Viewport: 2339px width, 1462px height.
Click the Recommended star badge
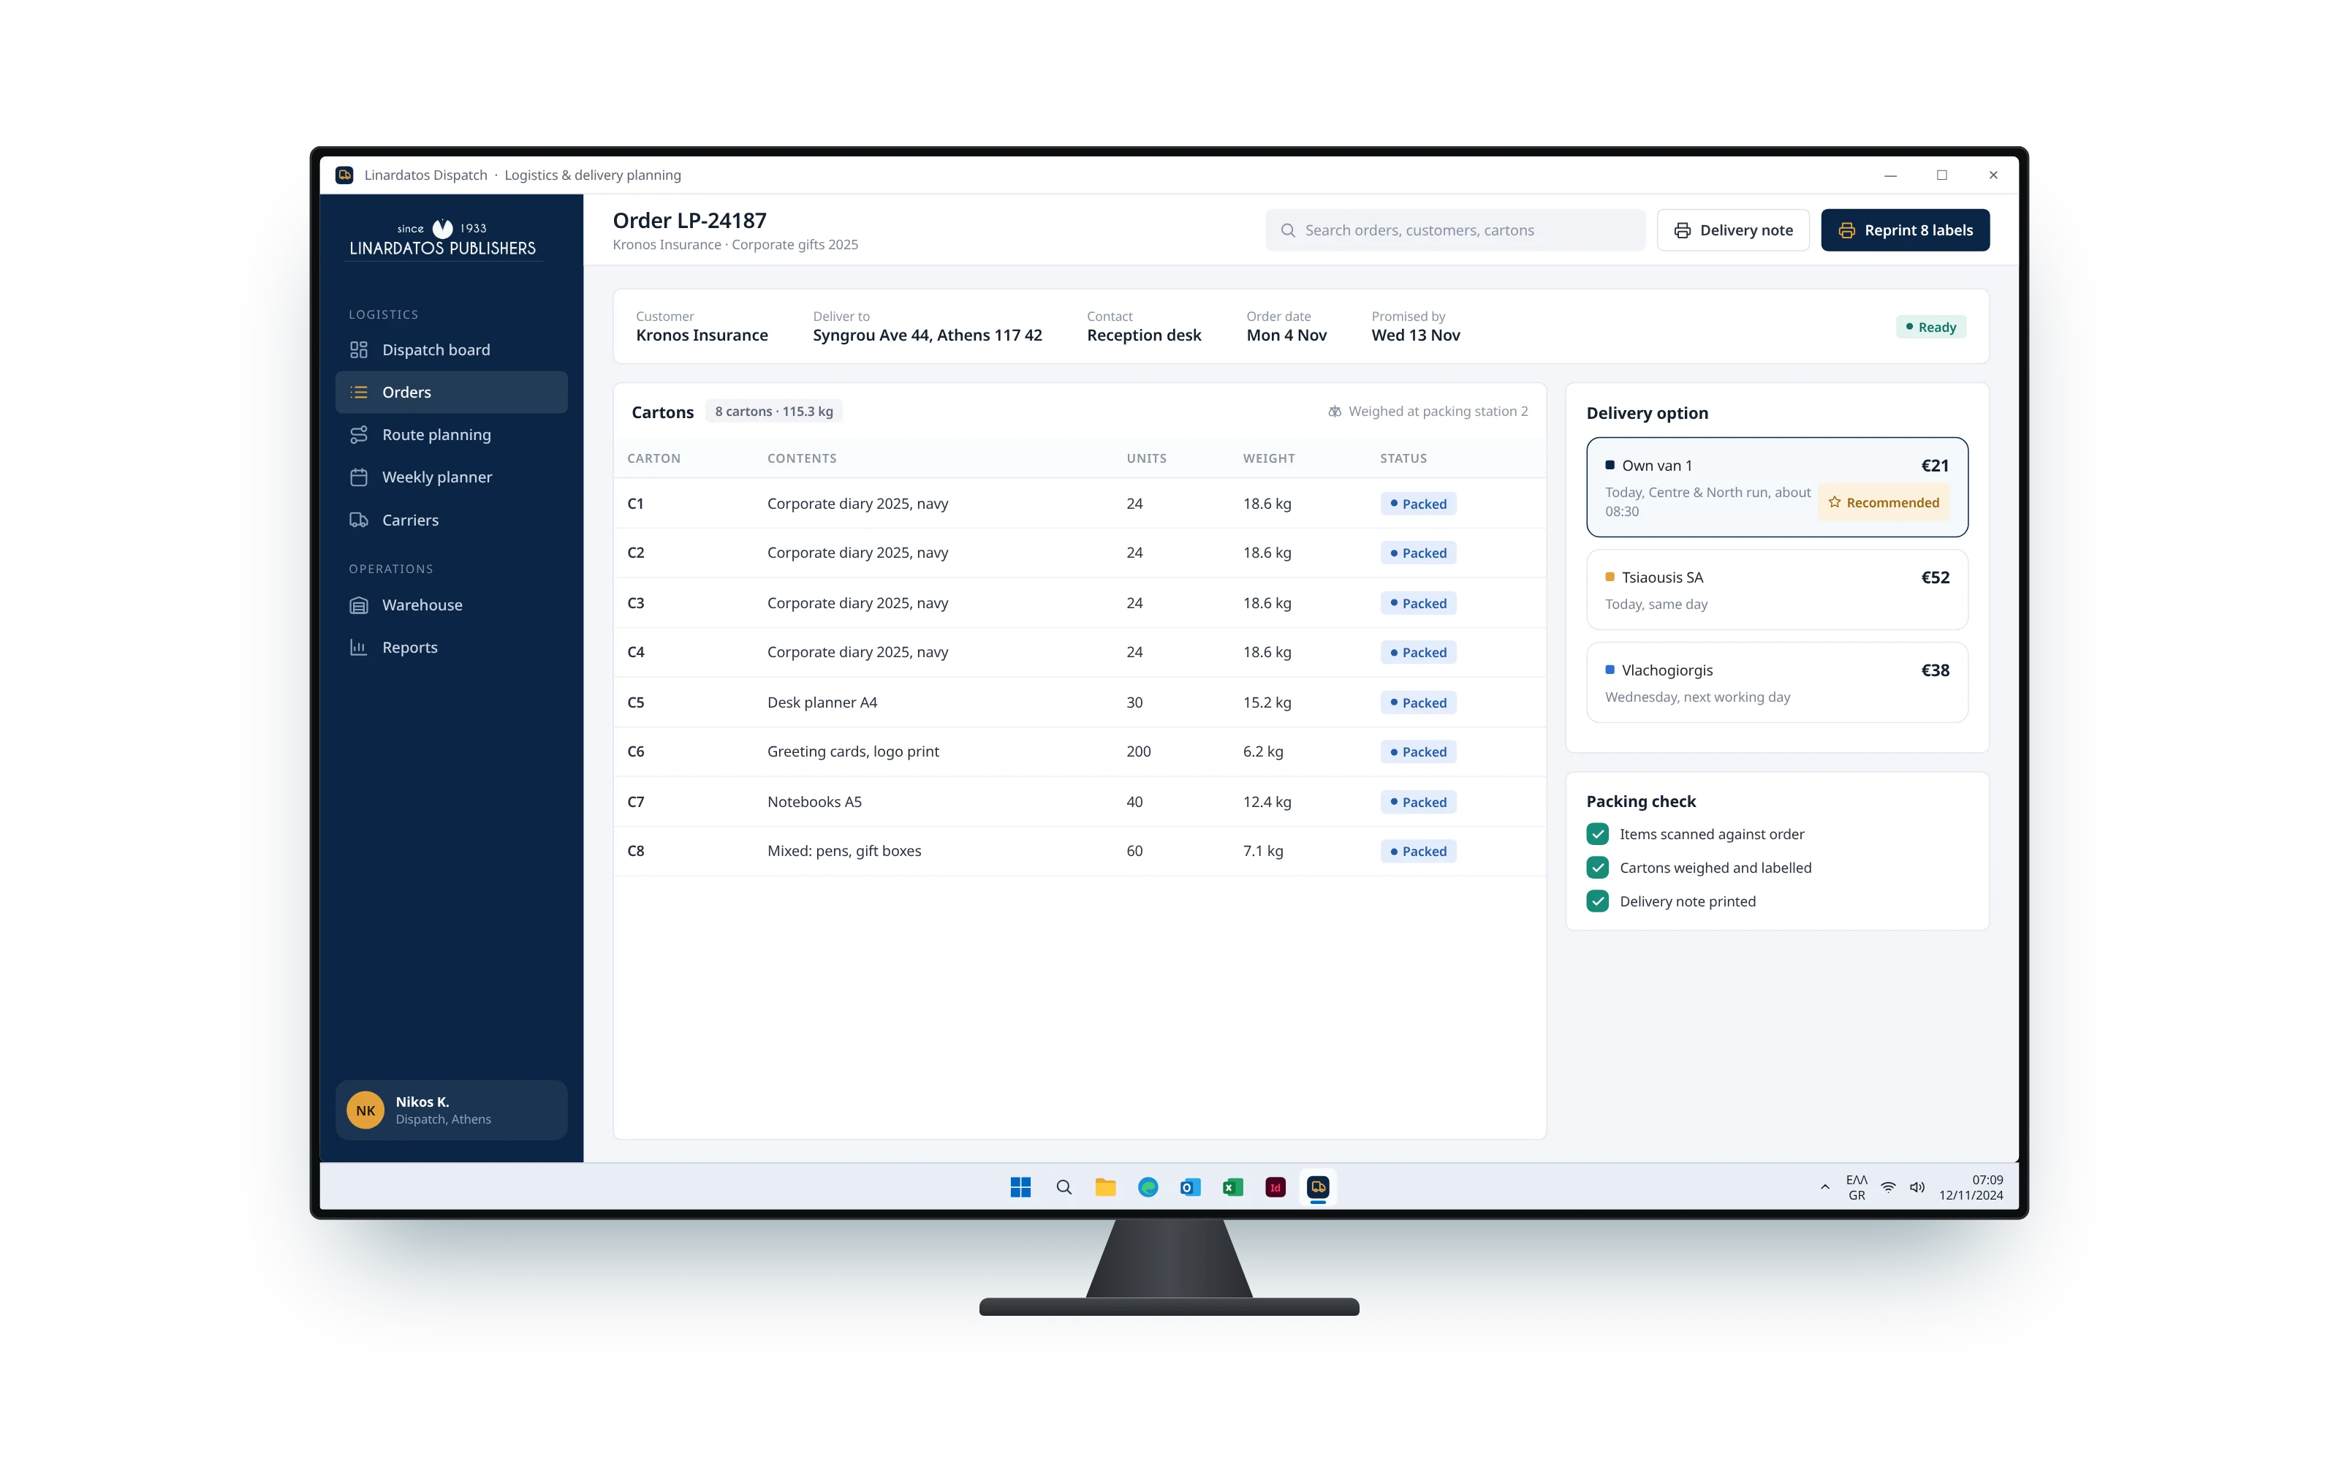coord(1884,503)
